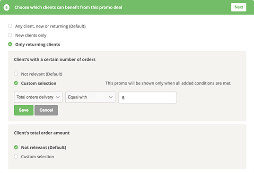254x173 pixels.
Task: Save the custom order condition
Action: (24, 110)
